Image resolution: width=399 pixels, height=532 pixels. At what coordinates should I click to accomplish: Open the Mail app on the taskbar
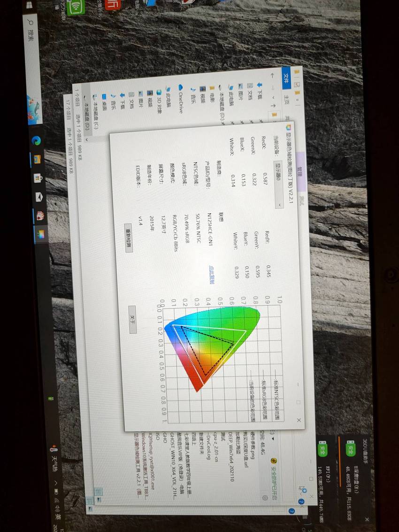40,196
